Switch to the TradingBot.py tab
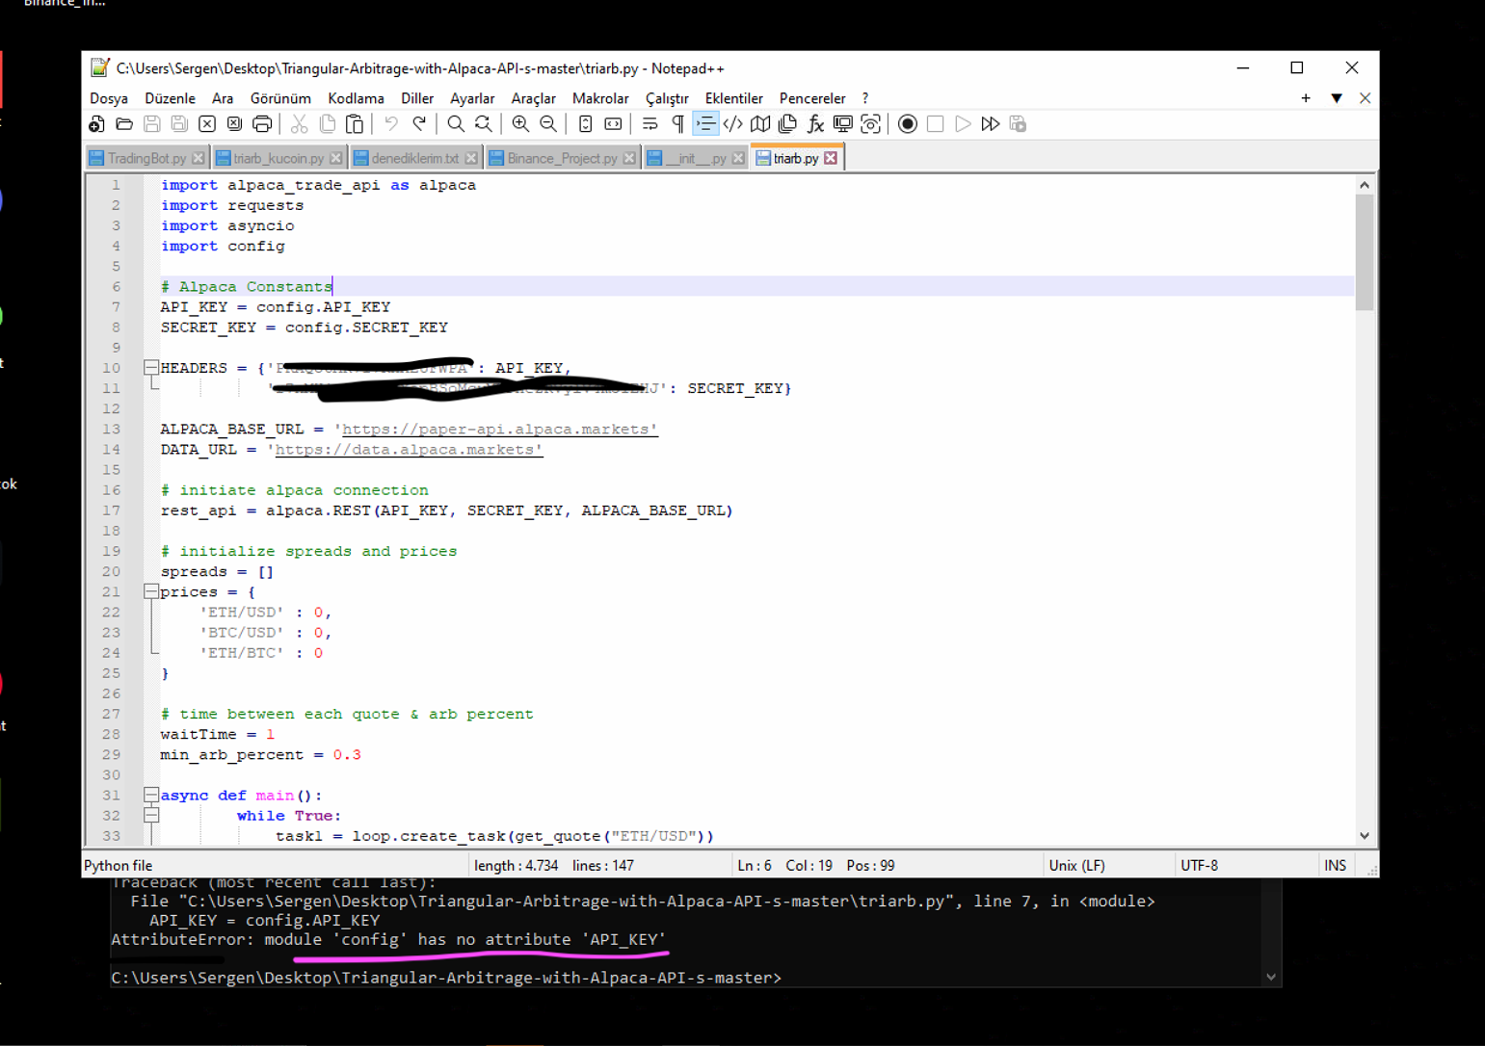Viewport: 1485px width, 1046px height. (146, 158)
